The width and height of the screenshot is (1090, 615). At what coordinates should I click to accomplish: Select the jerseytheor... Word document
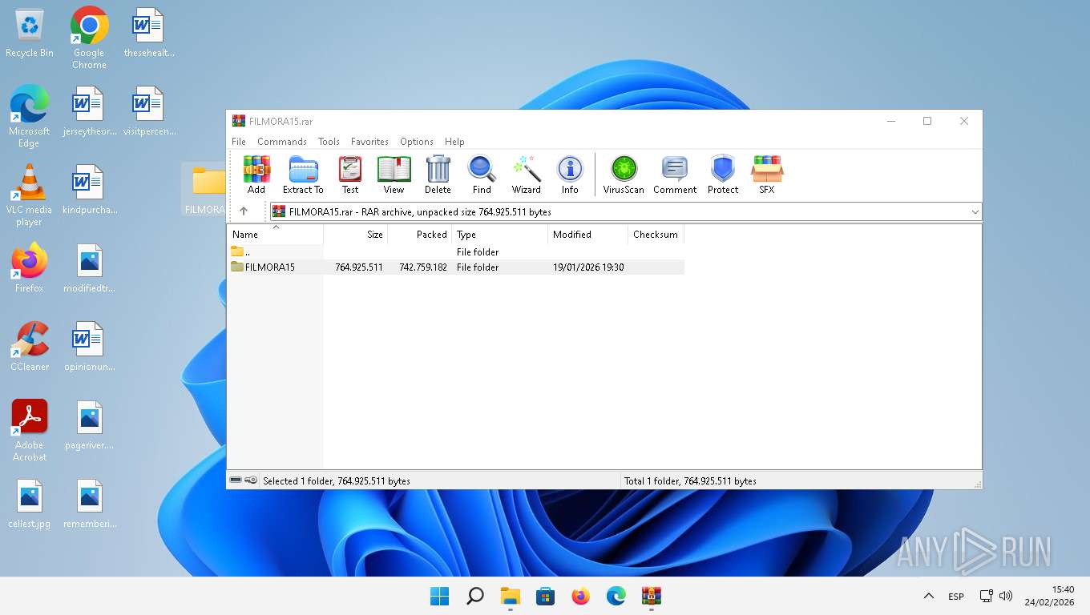[89, 111]
